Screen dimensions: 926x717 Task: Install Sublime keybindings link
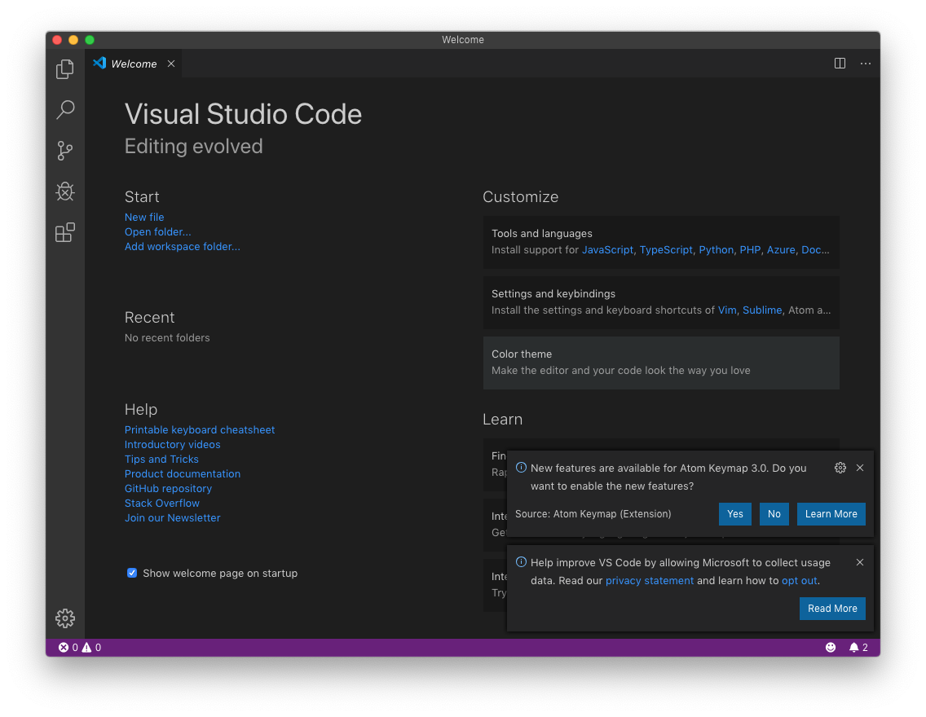(762, 310)
